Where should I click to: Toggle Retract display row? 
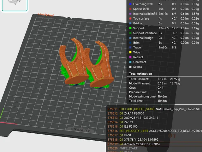point(164,57)
